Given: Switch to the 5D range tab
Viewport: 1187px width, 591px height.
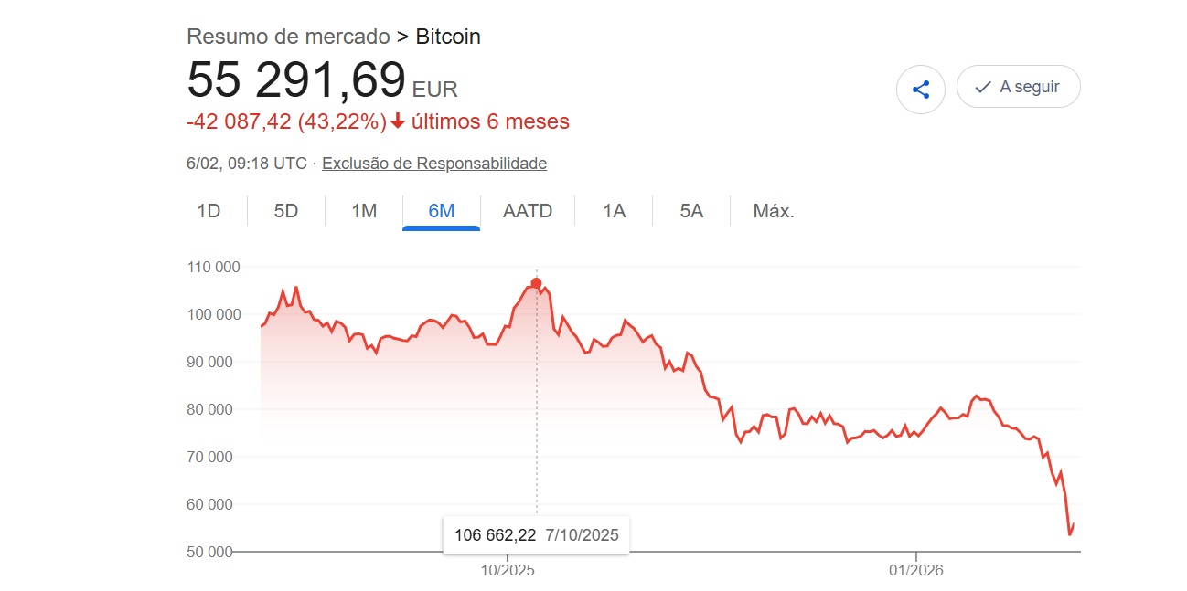Looking at the screenshot, I should coord(286,211).
